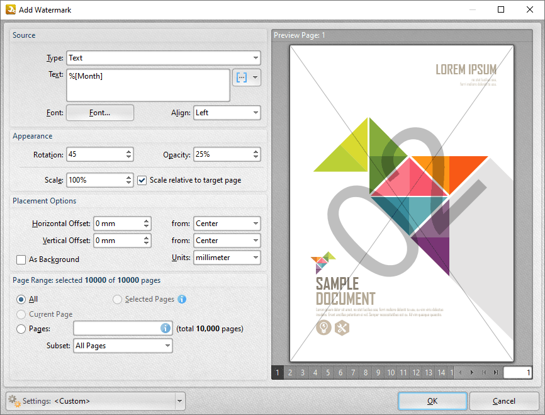Switch preview to page 10
The image size is (545, 415).
(x=390, y=372)
